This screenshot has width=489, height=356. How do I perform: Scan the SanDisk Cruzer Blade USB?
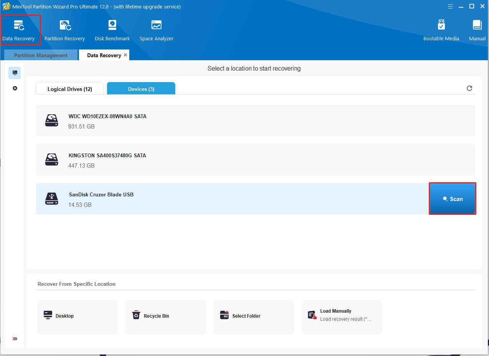pos(453,199)
